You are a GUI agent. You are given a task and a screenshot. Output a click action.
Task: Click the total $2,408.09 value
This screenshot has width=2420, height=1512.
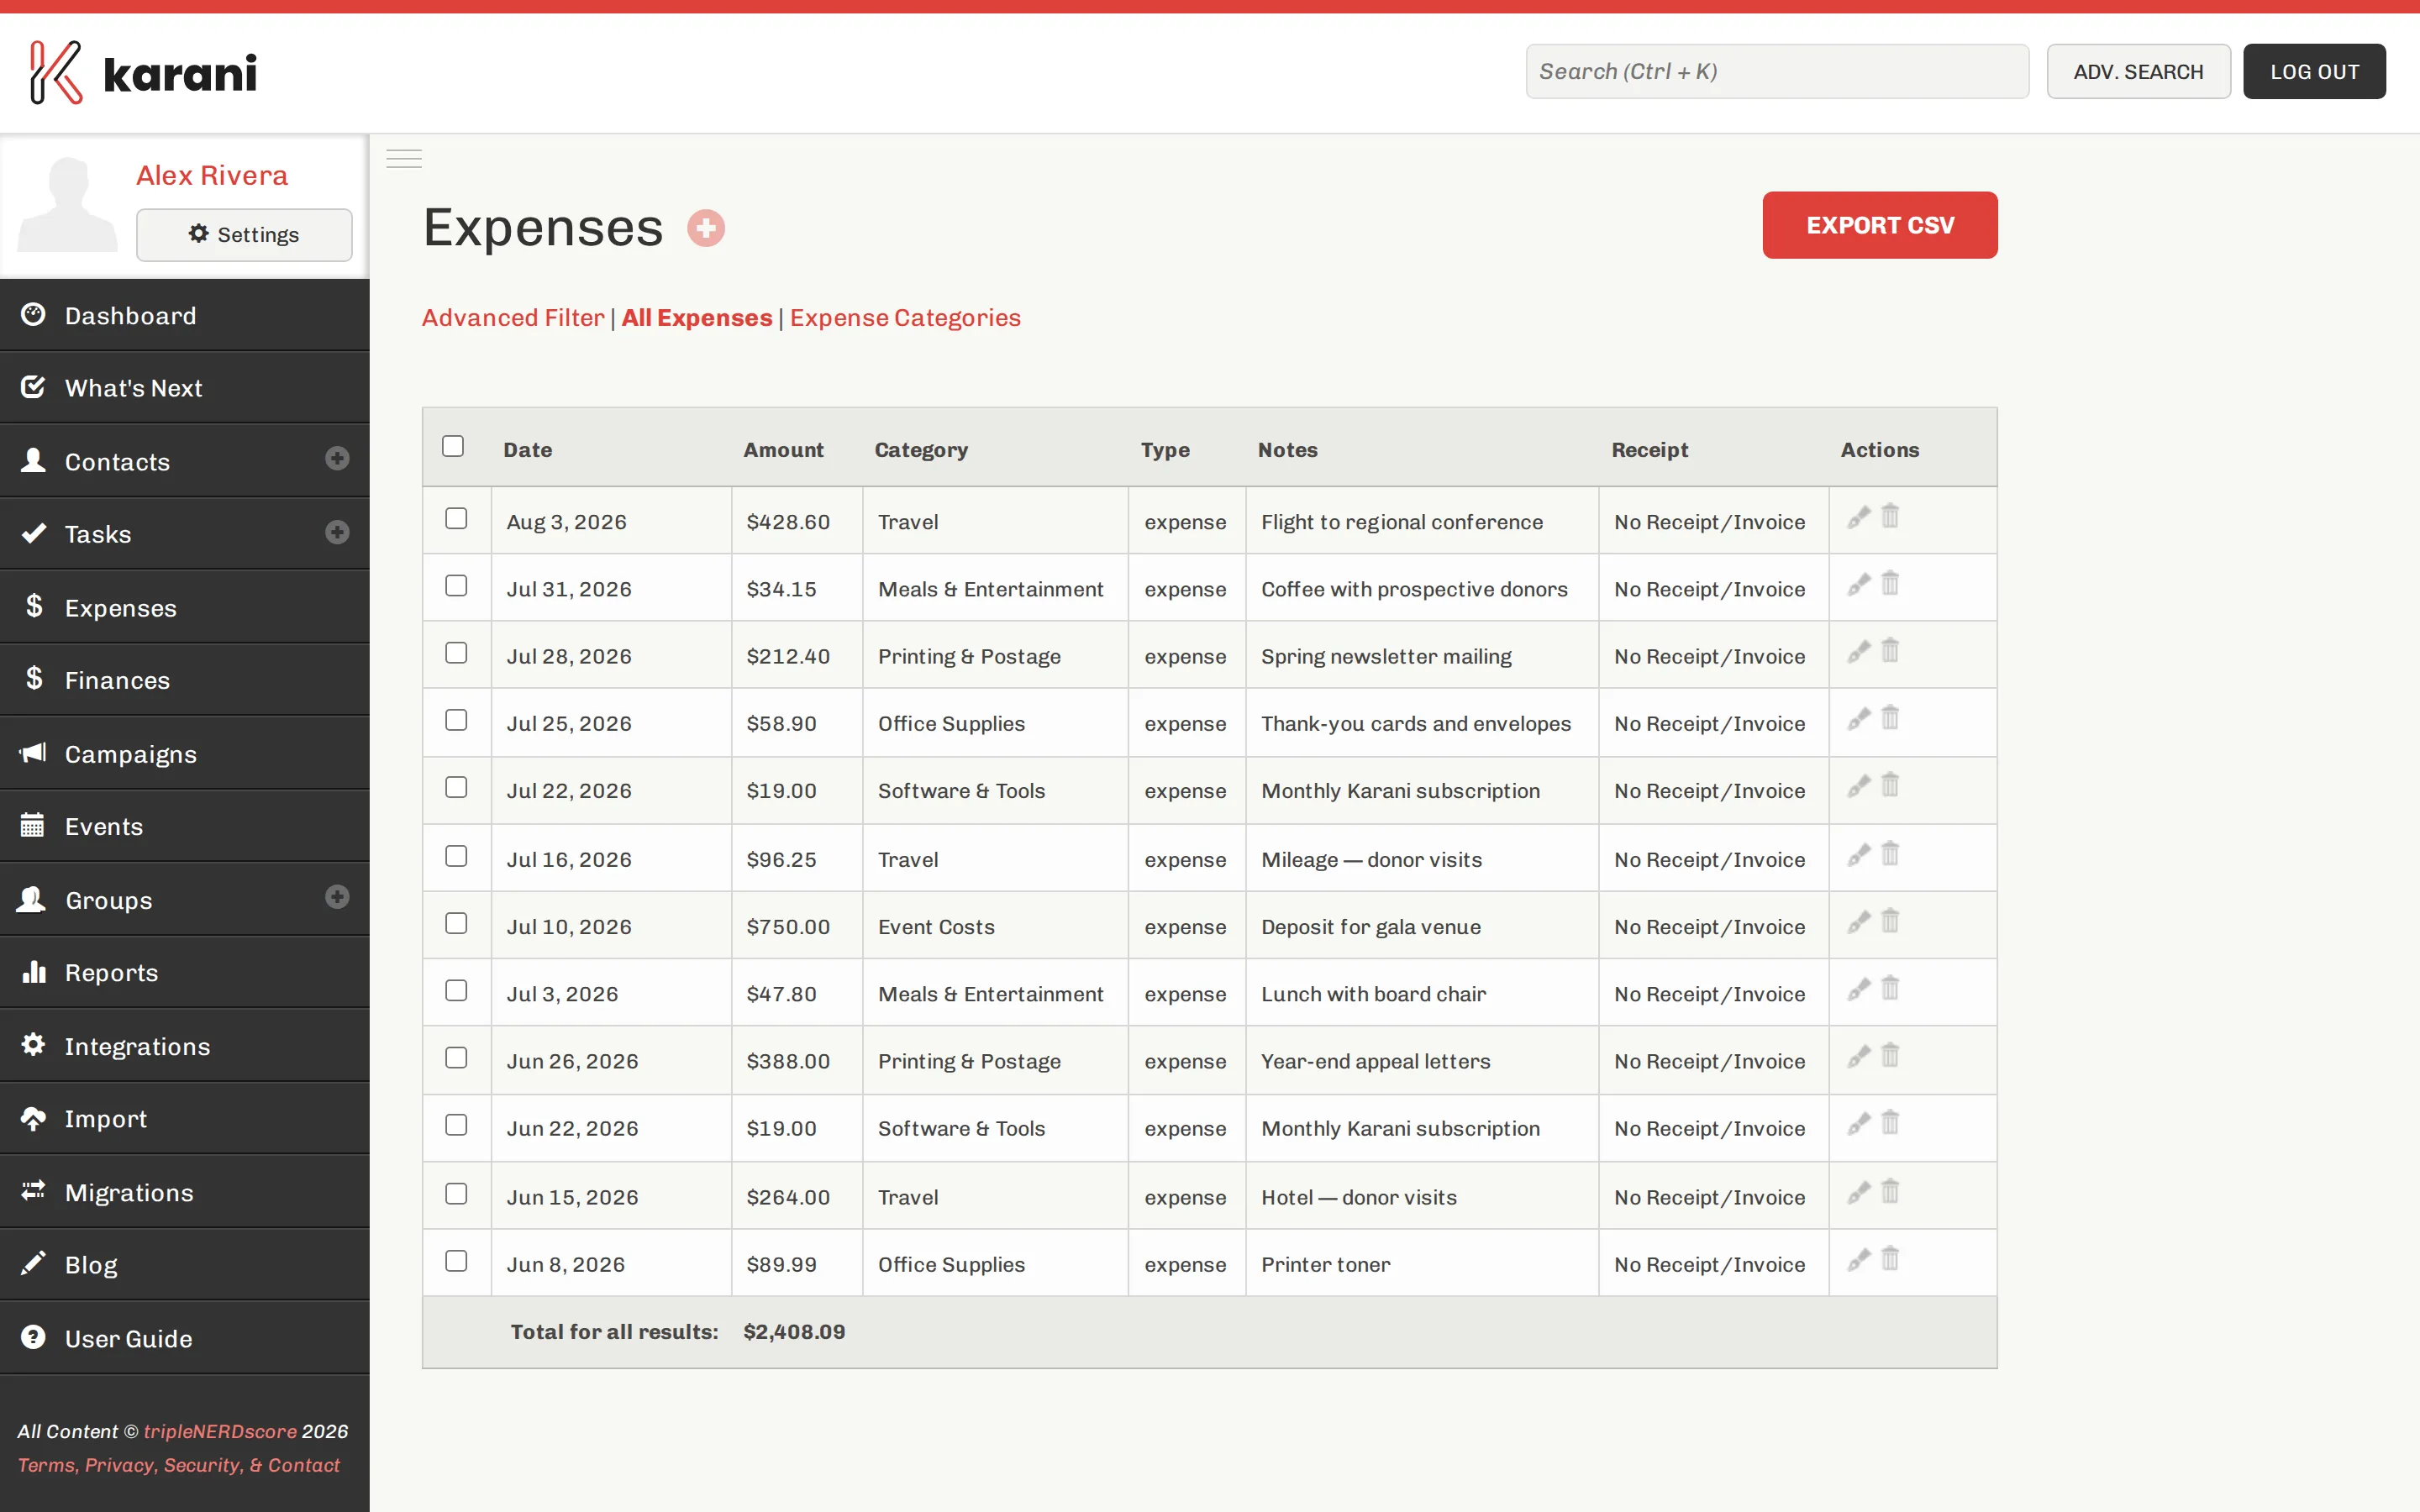[794, 1332]
